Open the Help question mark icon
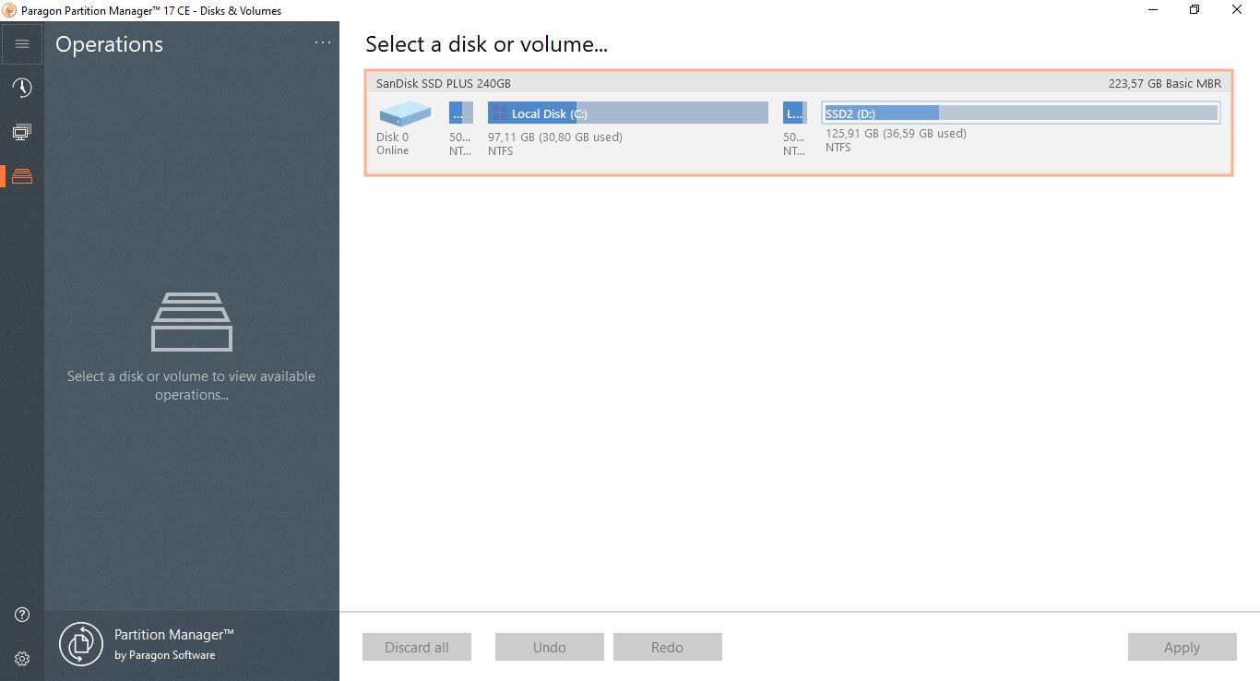The height and width of the screenshot is (681, 1260). tap(22, 615)
